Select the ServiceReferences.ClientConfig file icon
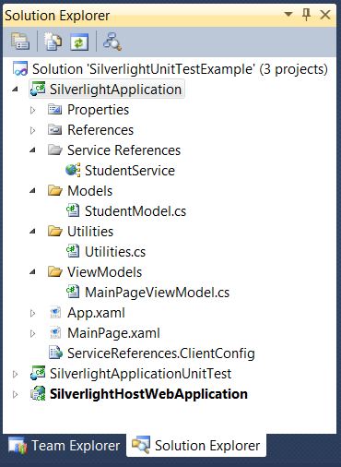The height and width of the screenshot is (467, 341). pyautogui.click(x=55, y=353)
